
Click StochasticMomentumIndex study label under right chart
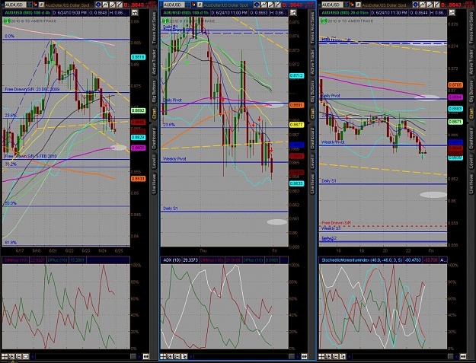362,260
